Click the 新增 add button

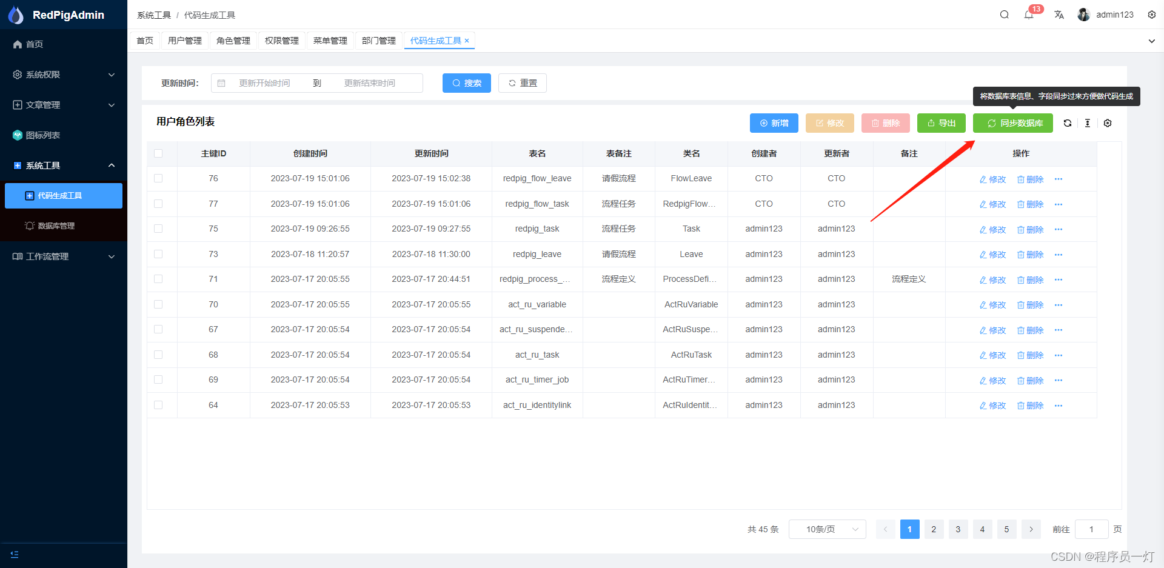(x=774, y=123)
